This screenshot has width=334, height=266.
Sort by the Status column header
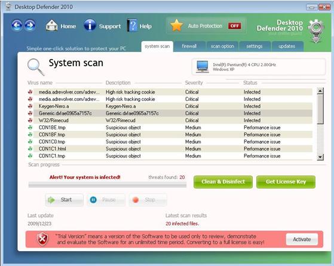[x=250, y=83]
